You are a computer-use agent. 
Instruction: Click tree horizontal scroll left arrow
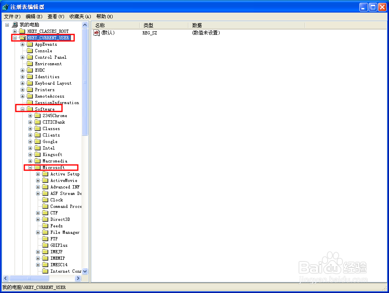(6, 278)
